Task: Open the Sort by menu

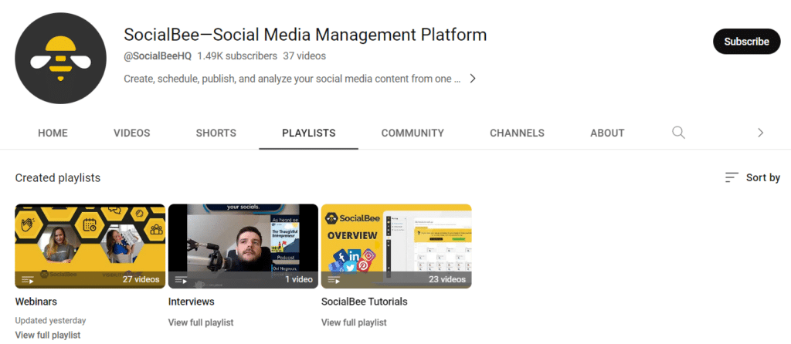Action: pyautogui.click(x=752, y=177)
